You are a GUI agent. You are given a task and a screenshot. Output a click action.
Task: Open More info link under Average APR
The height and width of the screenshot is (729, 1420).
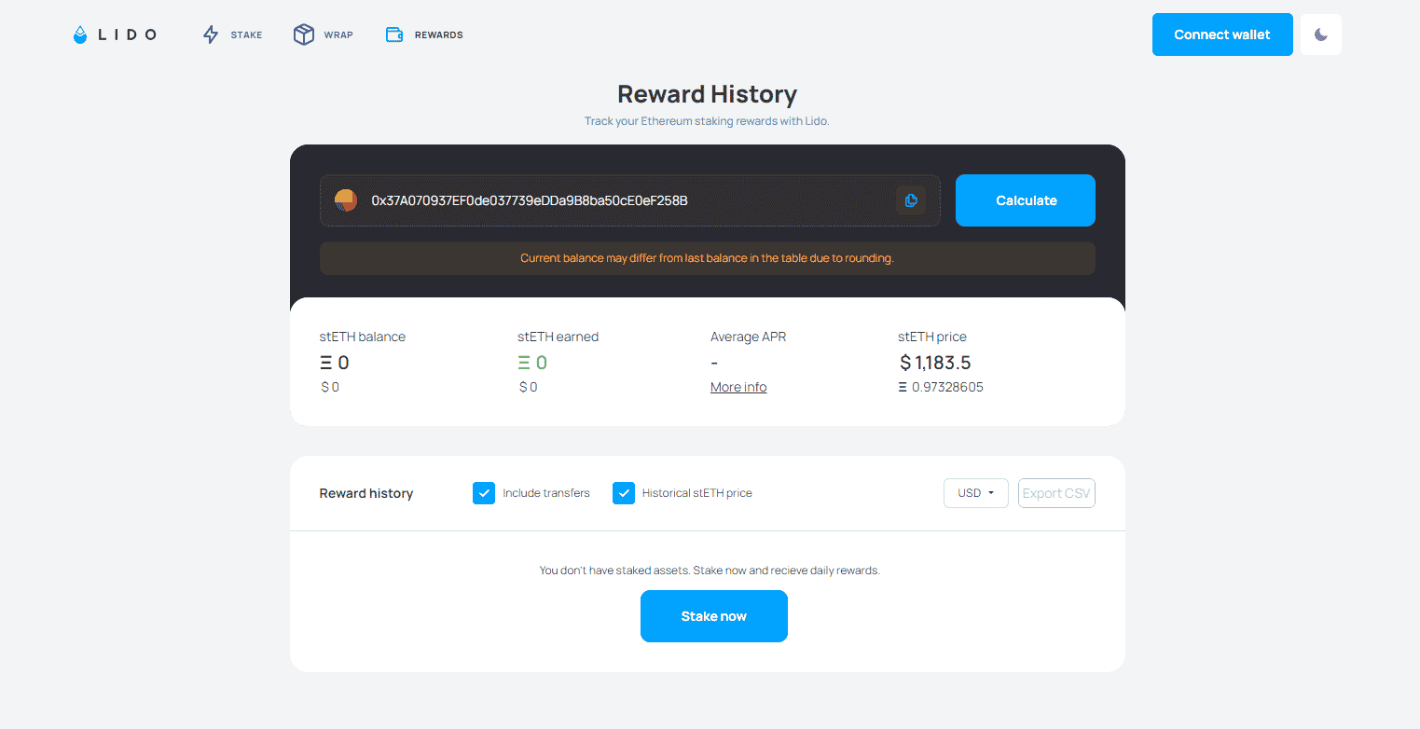[738, 386]
